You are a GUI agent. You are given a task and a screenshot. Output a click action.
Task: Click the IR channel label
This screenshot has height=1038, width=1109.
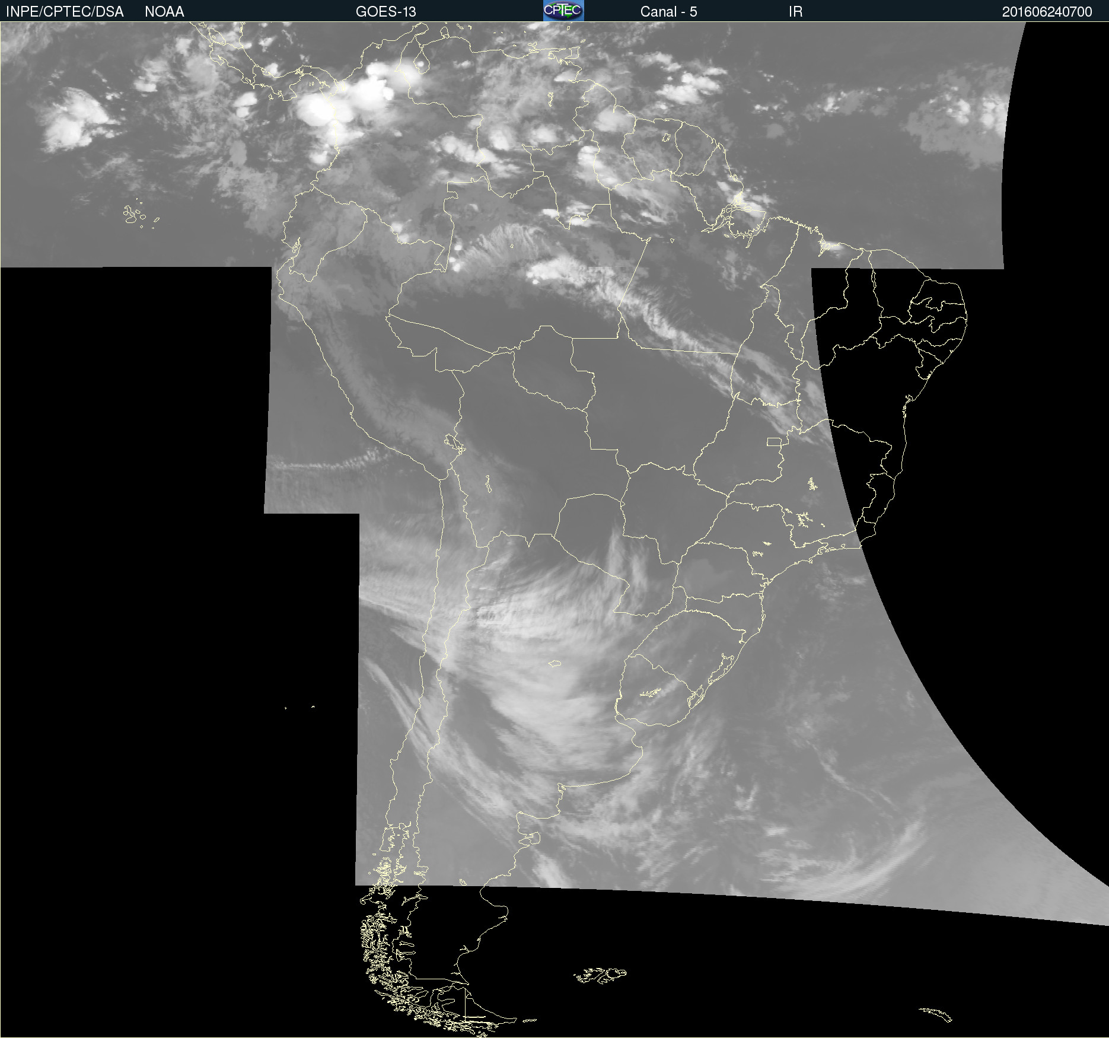coord(795,12)
